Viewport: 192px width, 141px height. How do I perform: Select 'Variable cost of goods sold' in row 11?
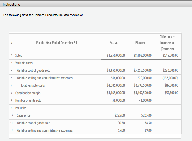pos(33,123)
